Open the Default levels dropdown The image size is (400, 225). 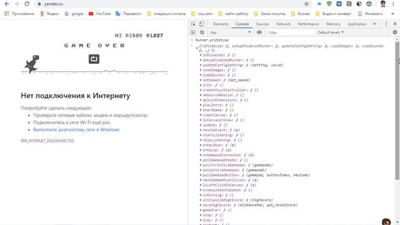[x=331, y=32]
